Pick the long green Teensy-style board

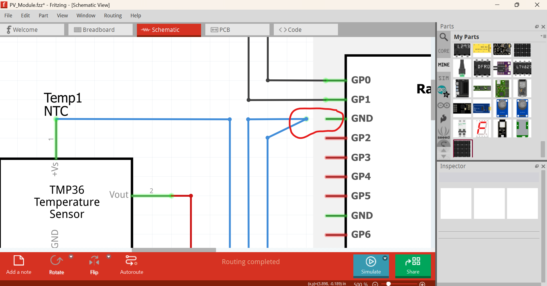pos(482,88)
